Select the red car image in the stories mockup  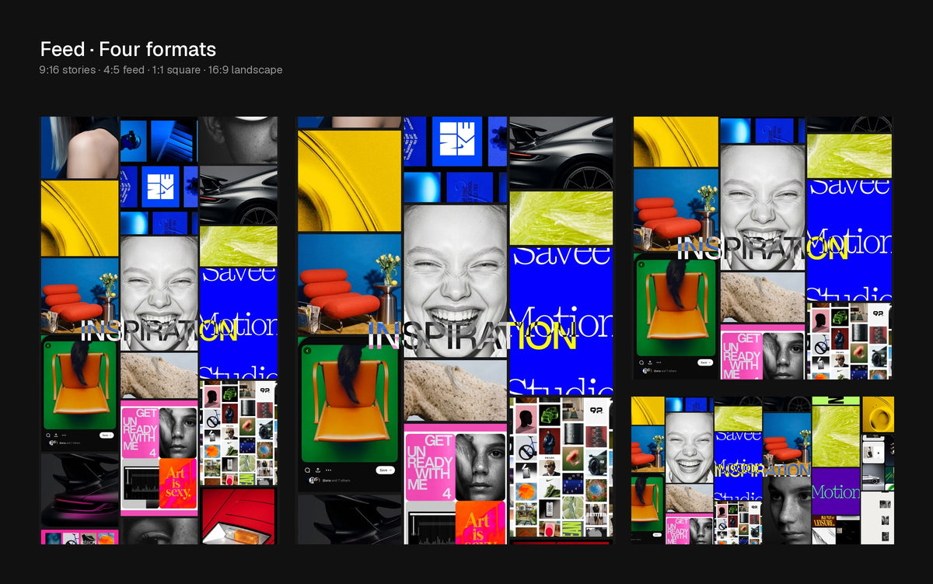coord(239,516)
